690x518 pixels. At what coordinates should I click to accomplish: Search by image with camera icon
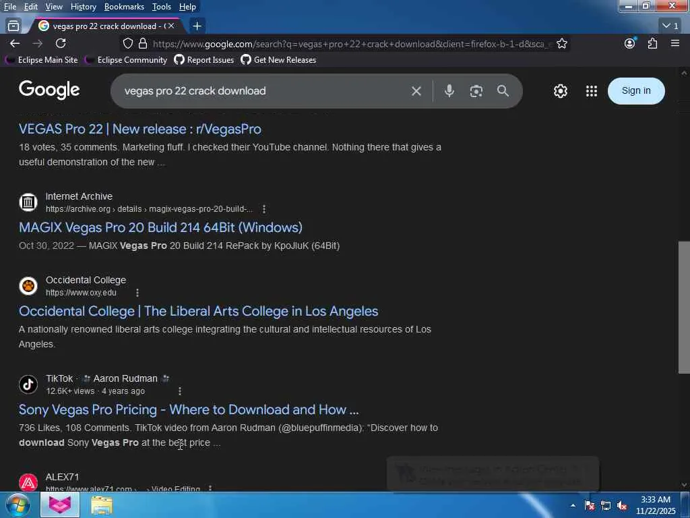pos(476,91)
